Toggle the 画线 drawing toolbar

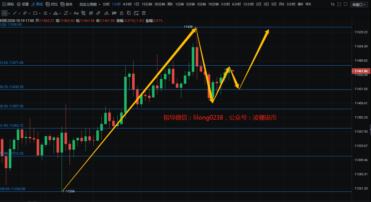coord(37,4)
